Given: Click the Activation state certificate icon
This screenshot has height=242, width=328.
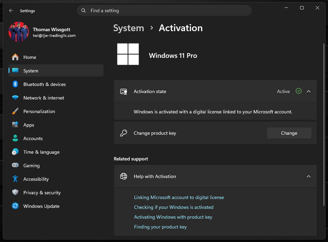Looking at the screenshot, I should [x=124, y=91].
